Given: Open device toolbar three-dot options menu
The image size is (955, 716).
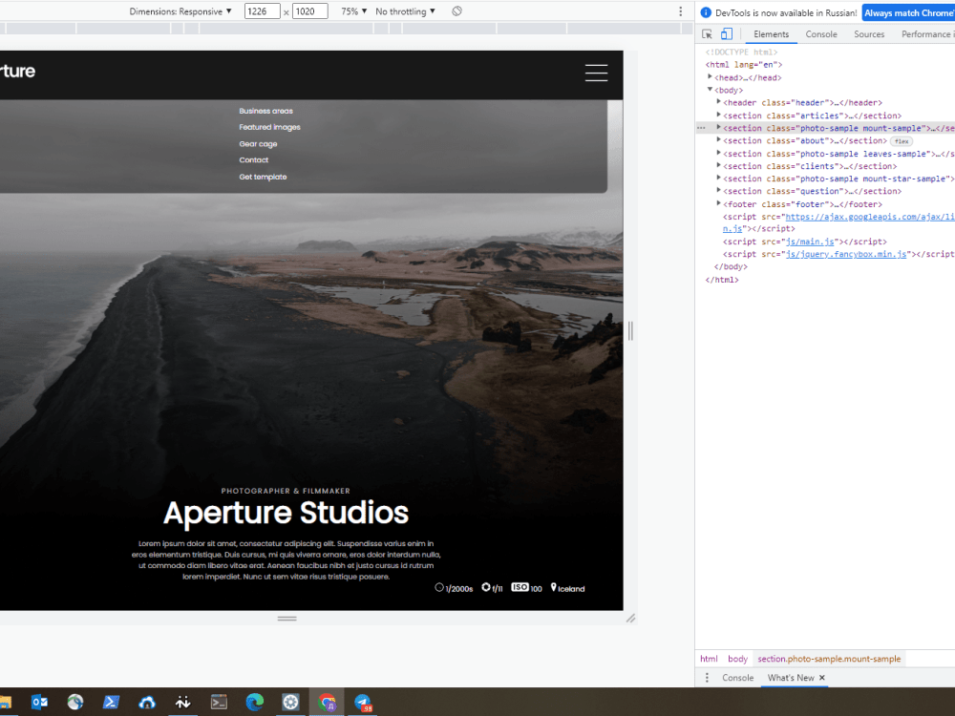Looking at the screenshot, I should (680, 11).
